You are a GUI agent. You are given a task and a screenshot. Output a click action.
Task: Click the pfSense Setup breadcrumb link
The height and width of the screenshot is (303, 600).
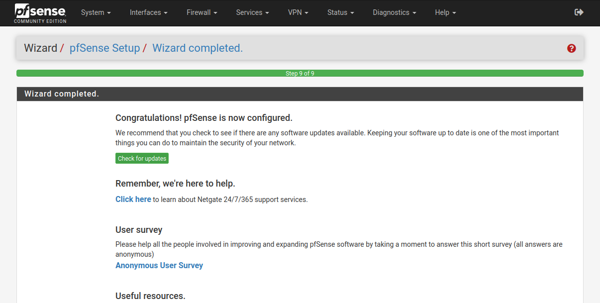(x=104, y=48)
